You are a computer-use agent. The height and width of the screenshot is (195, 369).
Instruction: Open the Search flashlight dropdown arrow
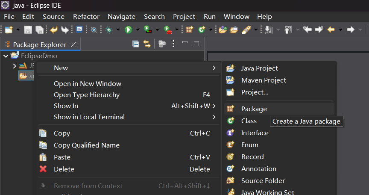pyautogui.click(x=256, y=30)
